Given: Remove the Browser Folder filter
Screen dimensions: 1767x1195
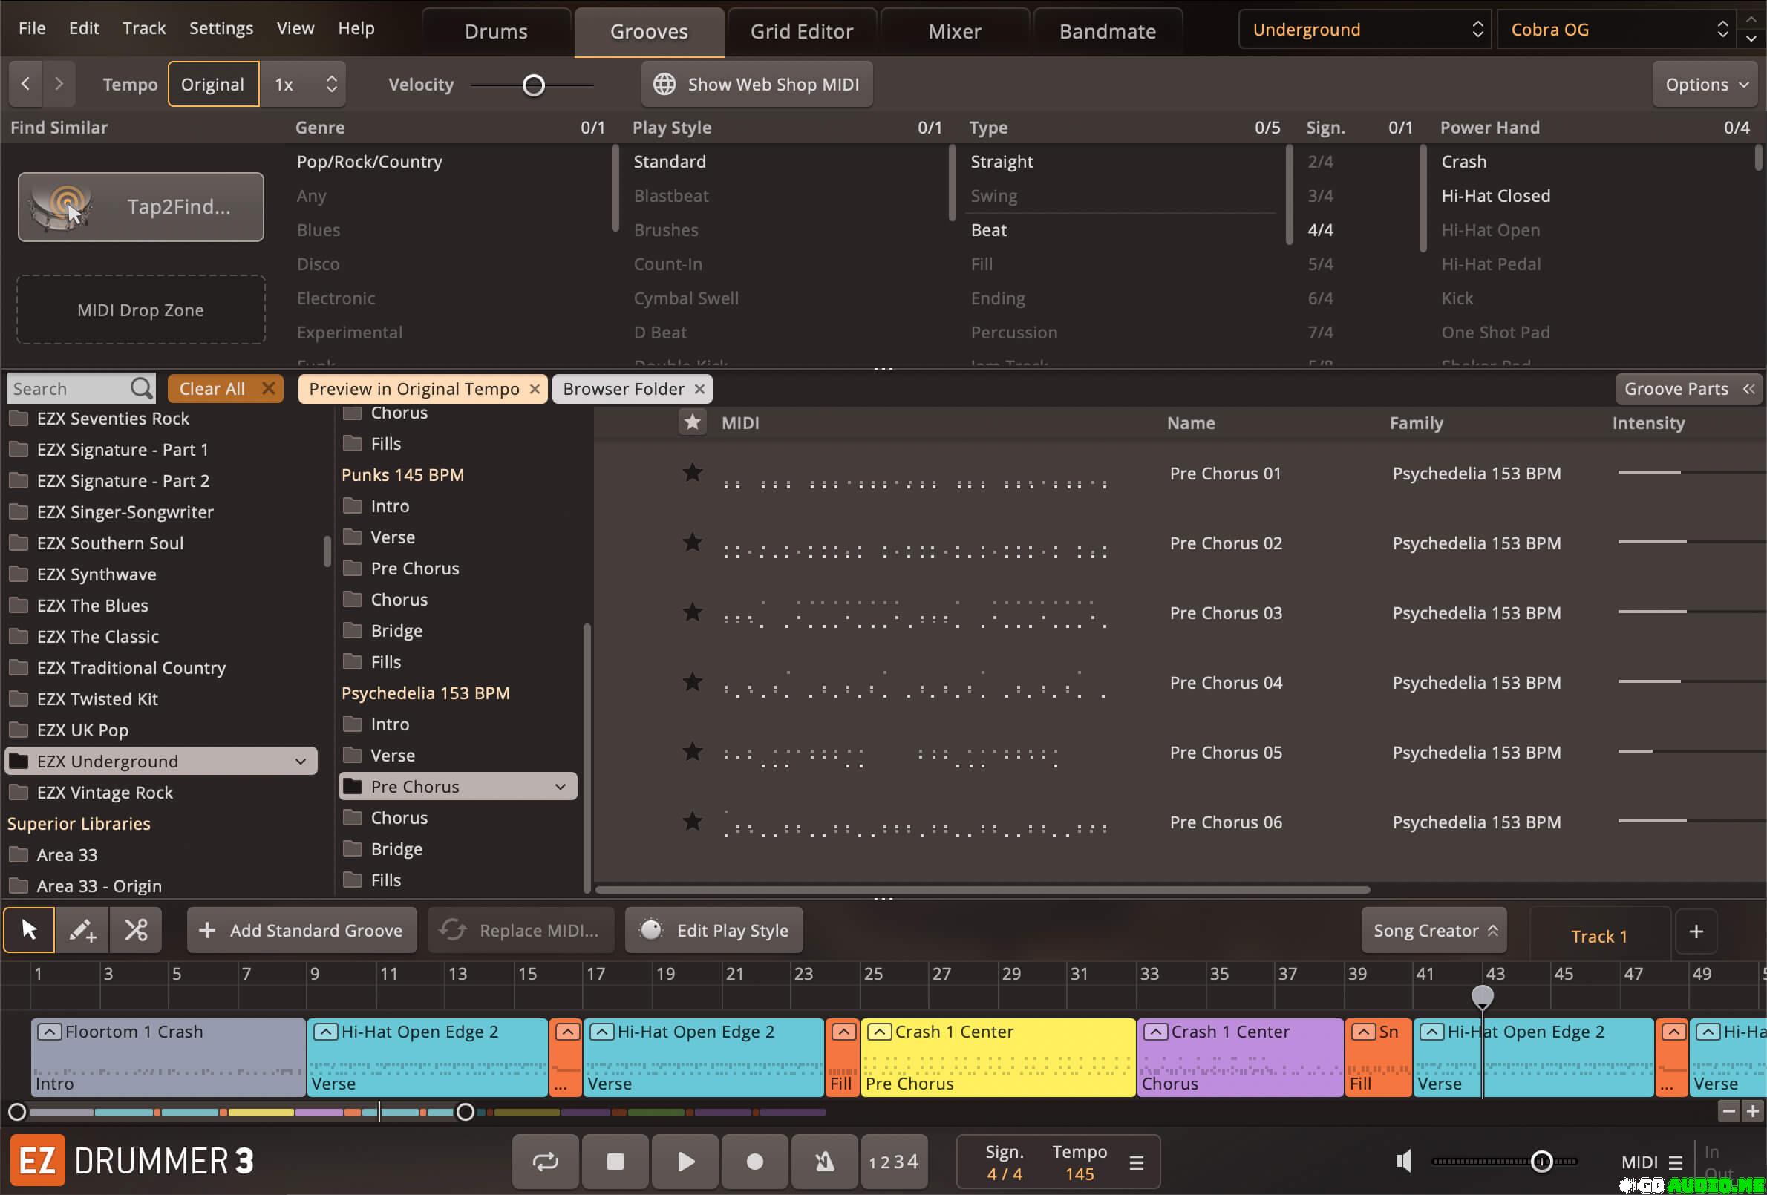Looking at the screenshot, I should click(699, 389).
